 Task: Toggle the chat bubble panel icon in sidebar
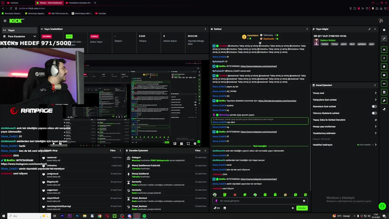point(384,75)
